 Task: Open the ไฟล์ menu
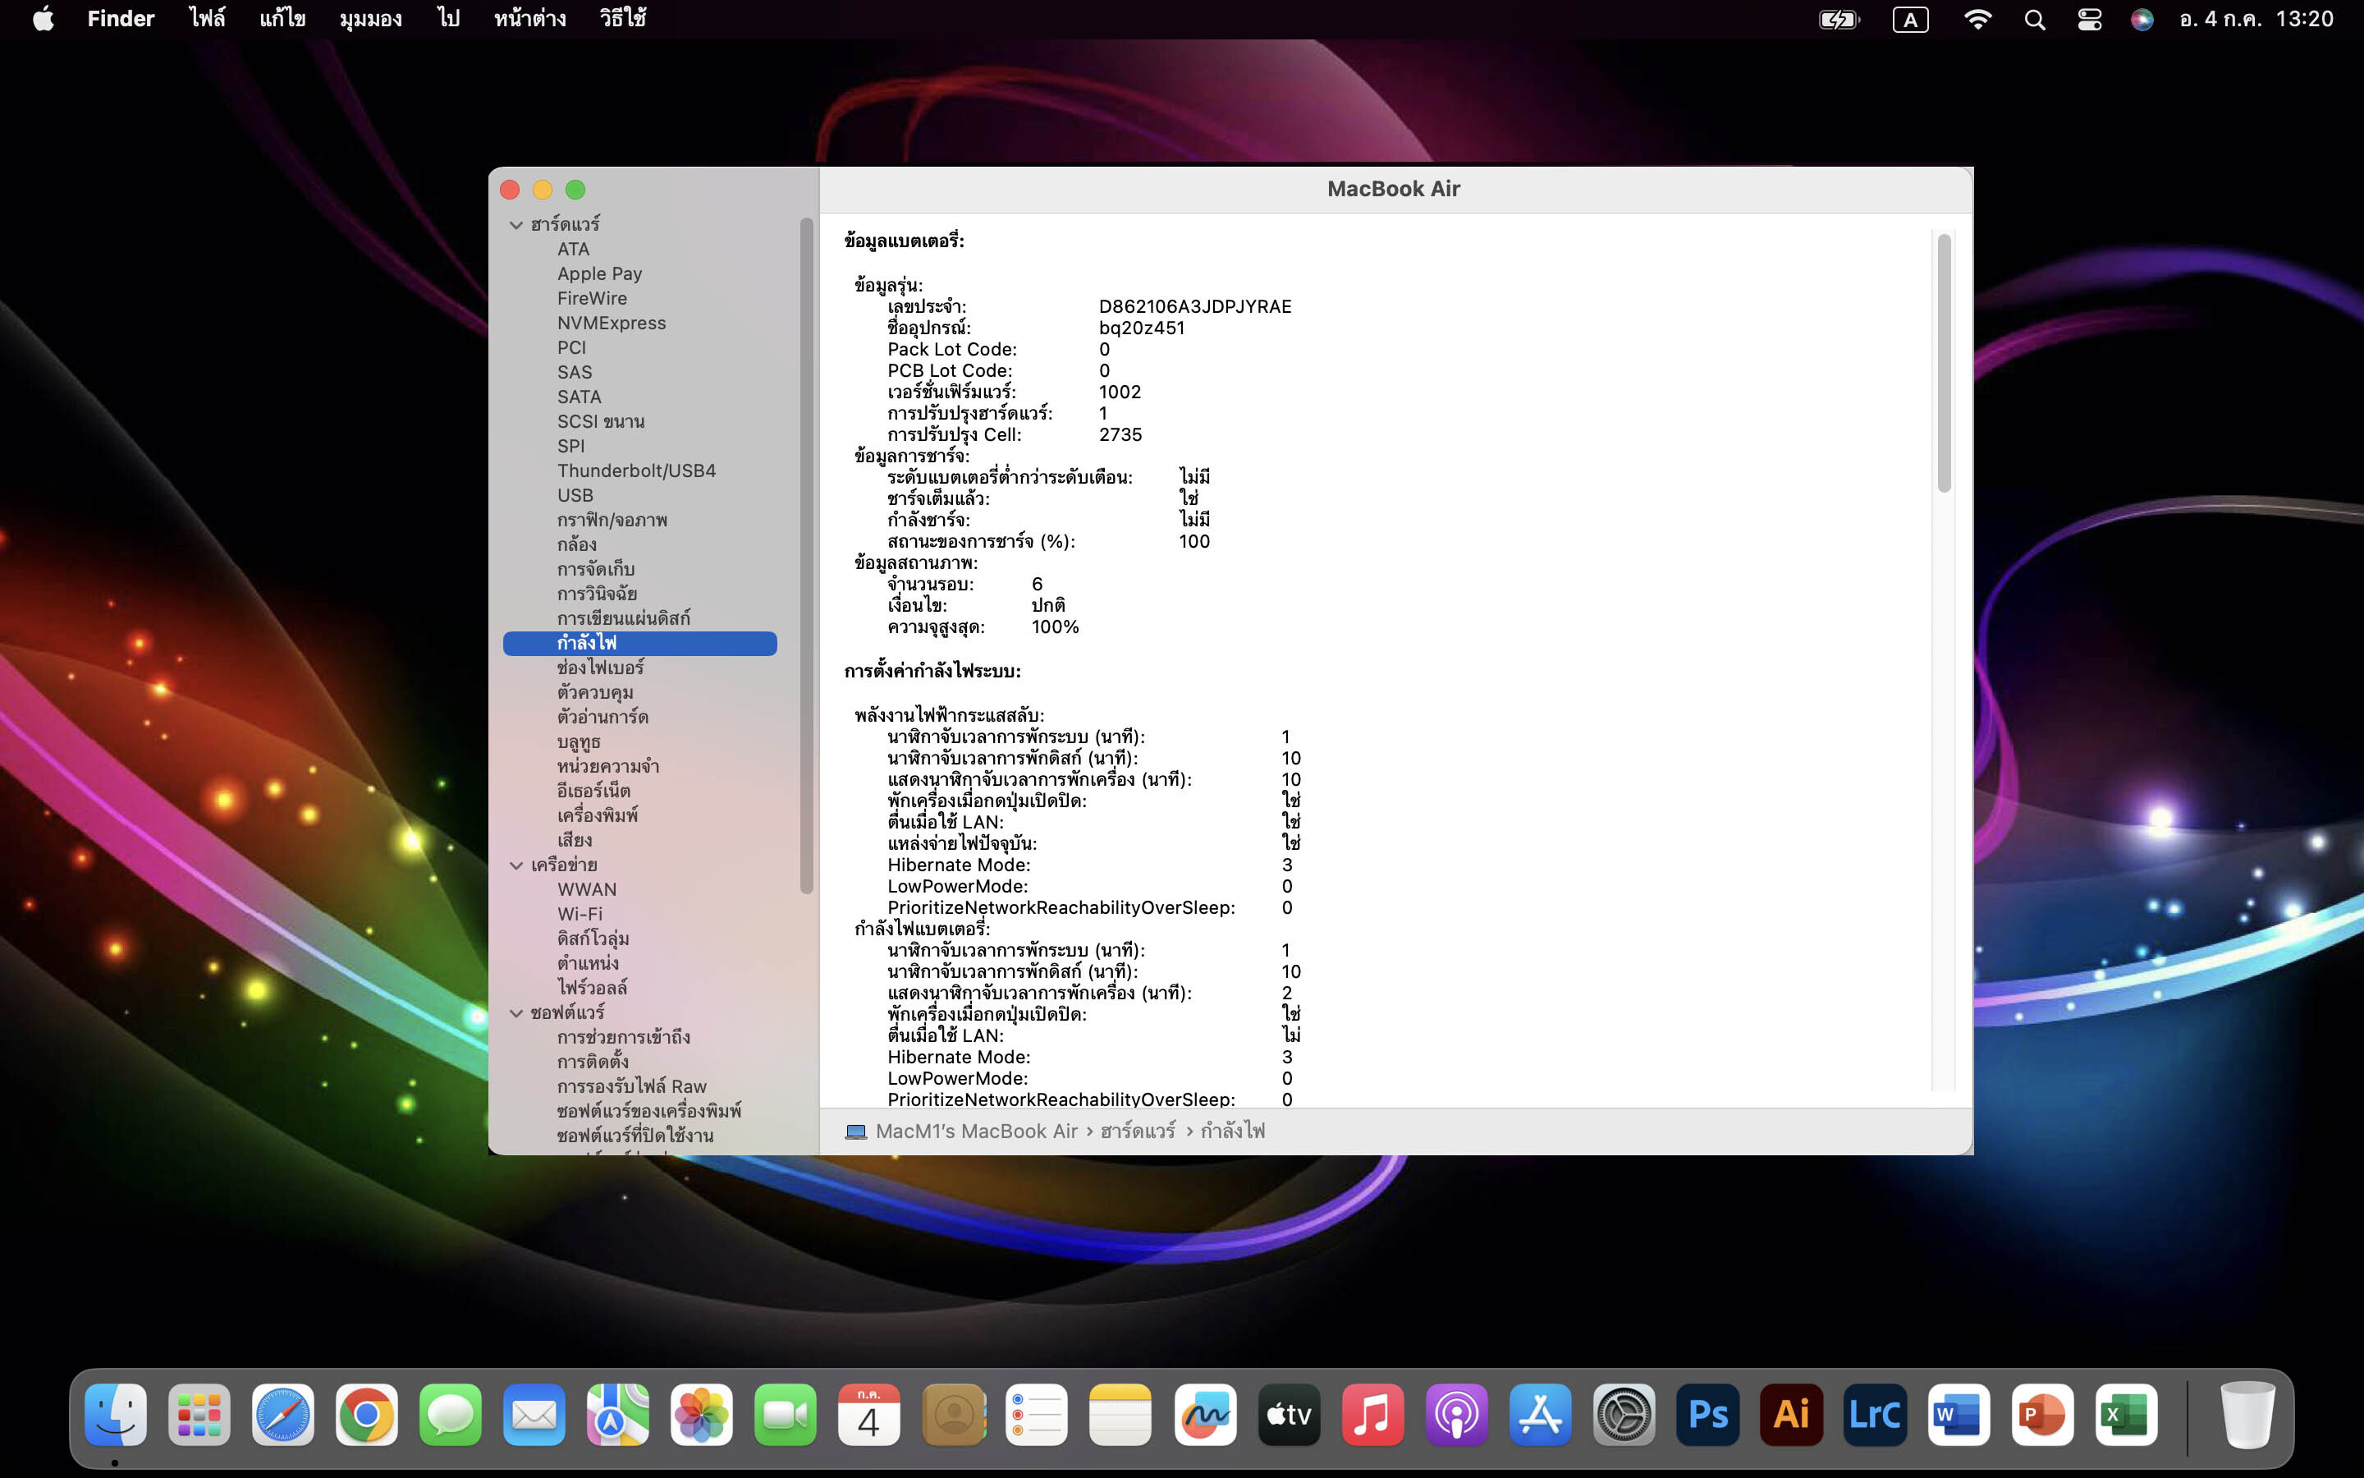tap(207, 19)
